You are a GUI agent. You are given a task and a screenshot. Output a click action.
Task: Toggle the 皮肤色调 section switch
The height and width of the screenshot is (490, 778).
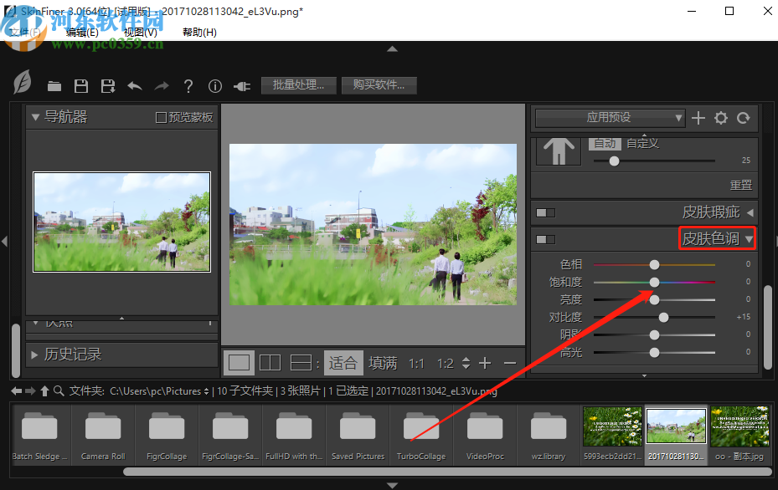[x=546, y=239]
